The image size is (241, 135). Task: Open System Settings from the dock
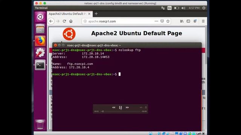pyautogui.click(x=40, y=53)
